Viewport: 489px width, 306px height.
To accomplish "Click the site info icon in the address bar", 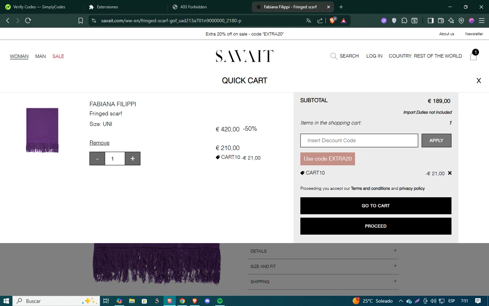I will [x=94, y=21].
